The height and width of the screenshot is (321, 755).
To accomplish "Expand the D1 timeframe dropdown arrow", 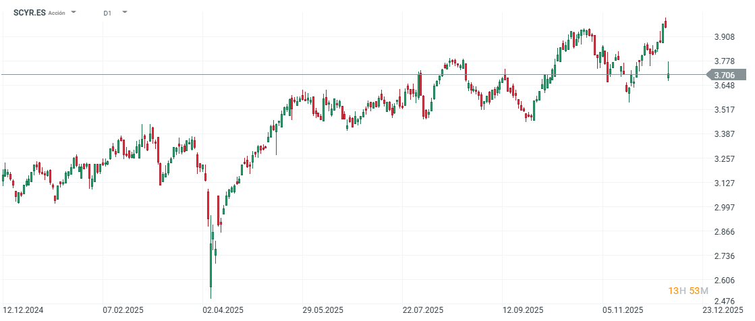I will pyautogui.click(x=124, y=13).
